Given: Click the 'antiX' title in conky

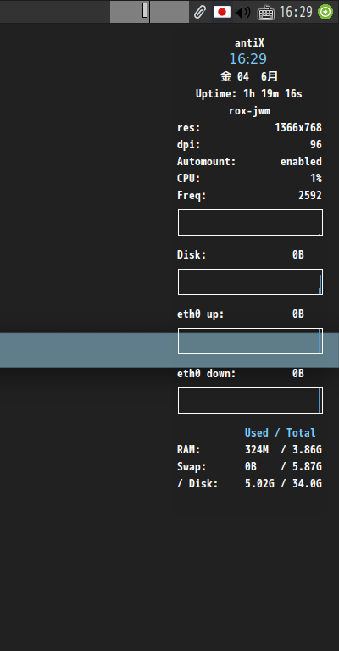Looking at the screenshot, I should [x=249, y=42].
